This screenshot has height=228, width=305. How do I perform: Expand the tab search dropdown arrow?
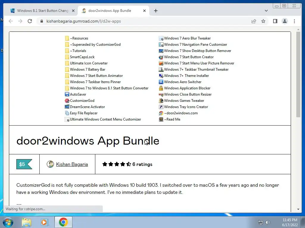[x=266, y=11]
